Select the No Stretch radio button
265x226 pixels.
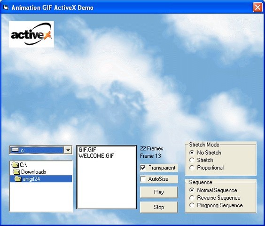coord(192,153)
